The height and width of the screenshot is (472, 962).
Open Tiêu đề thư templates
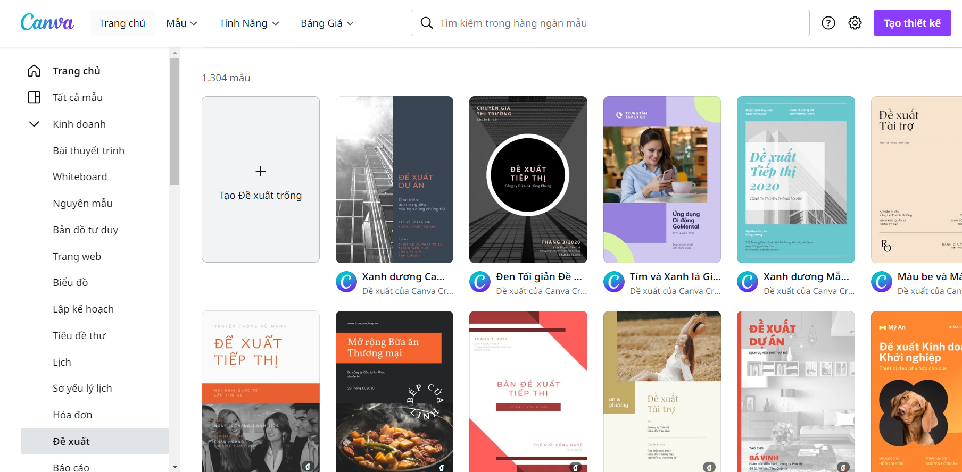(79, 335)
